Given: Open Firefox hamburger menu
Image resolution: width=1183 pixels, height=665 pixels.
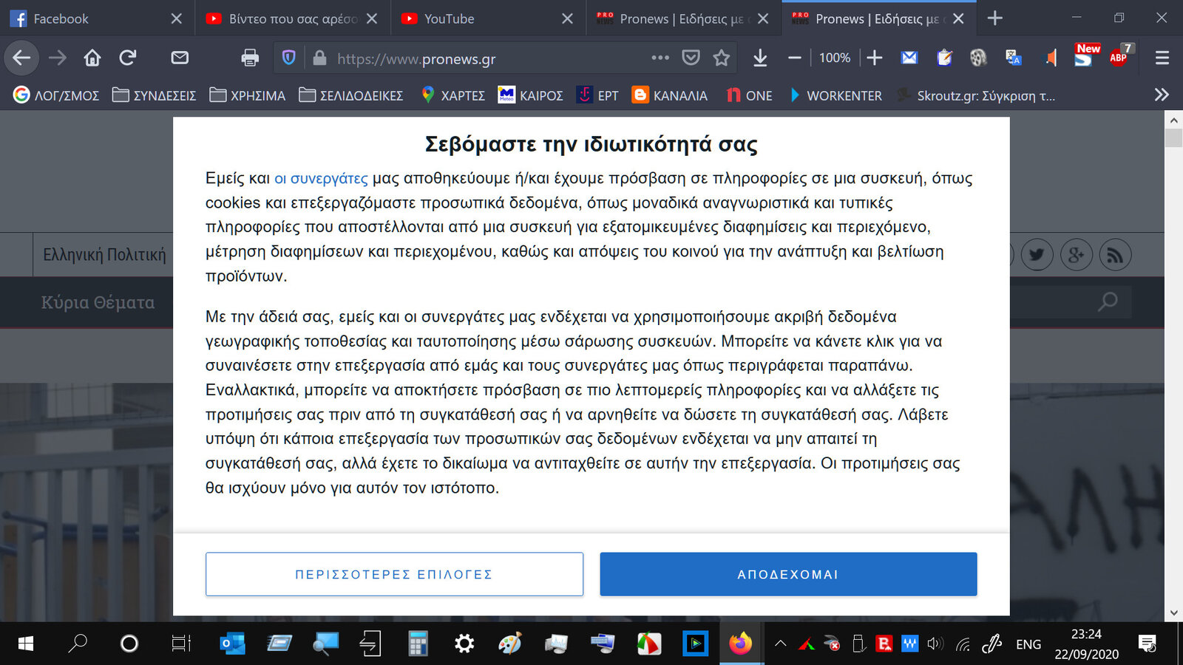Looking at the screenshot, I should coord(1162,58).
